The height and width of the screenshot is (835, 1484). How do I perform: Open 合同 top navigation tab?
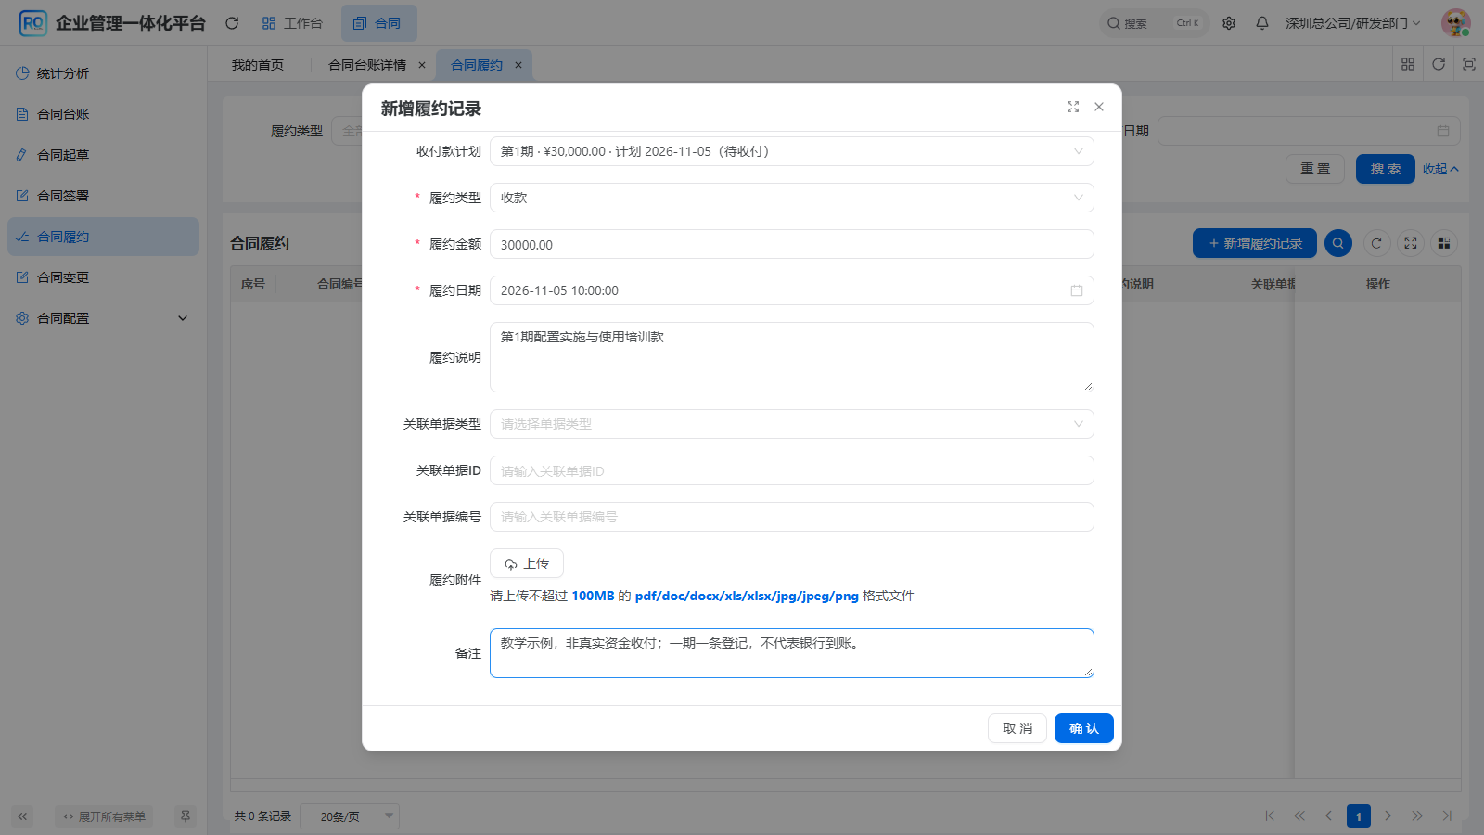point(378,23)
